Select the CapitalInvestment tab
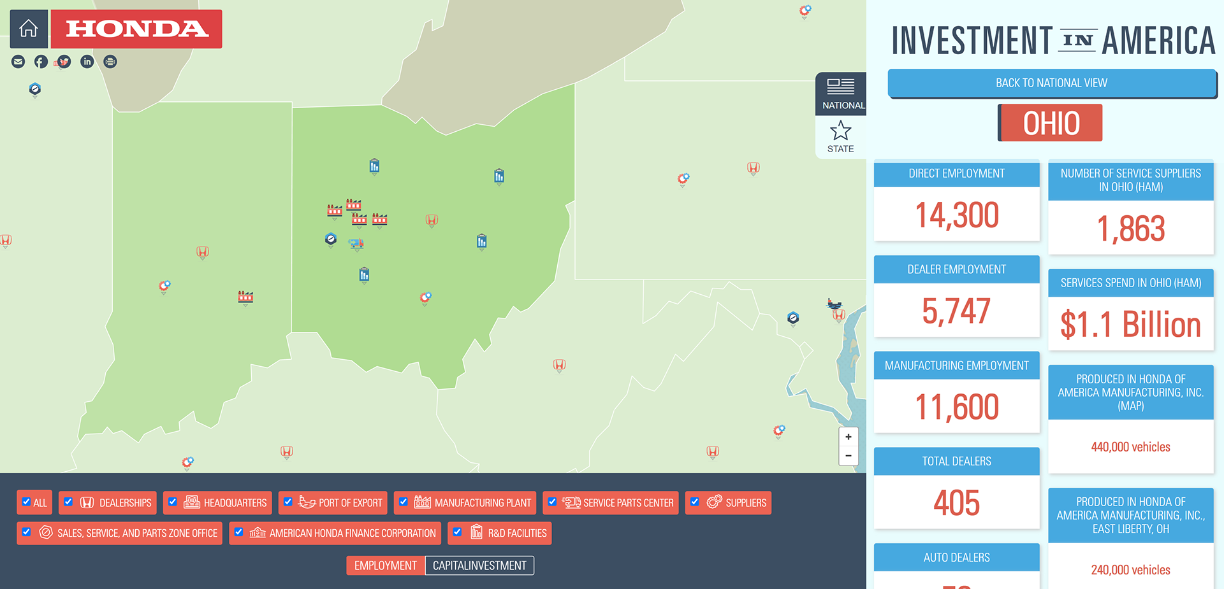This screenshot has width=1224, height=589. (x=479, y=565)
